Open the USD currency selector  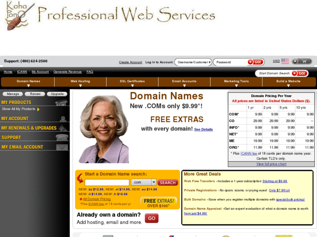(276, 61)
